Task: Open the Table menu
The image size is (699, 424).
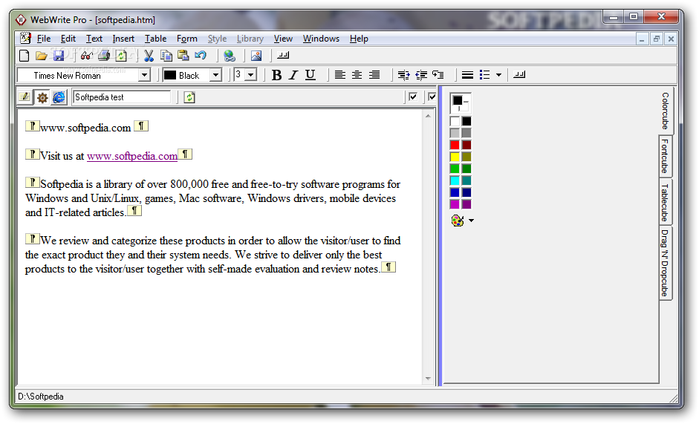Action: (155, 39)
